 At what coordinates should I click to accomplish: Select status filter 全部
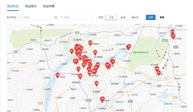(111, 17)
